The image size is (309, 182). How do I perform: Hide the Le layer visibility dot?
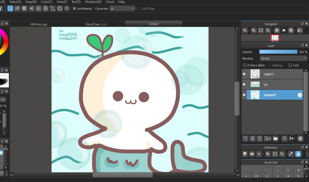coord(244,84)
